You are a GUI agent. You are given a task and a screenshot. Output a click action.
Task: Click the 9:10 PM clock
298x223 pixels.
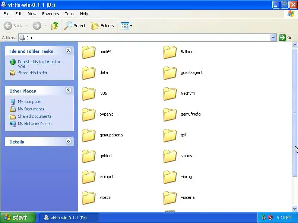(284, 217)
